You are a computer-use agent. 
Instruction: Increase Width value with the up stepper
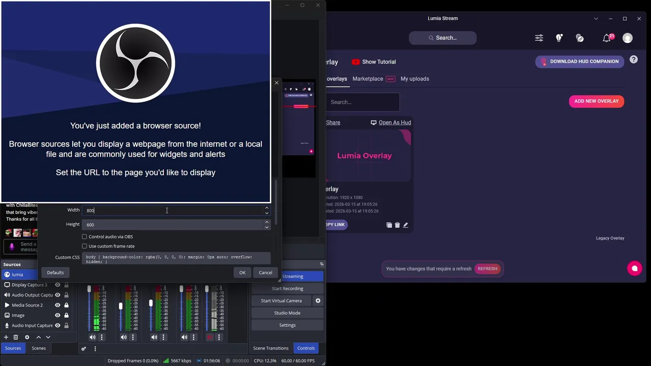click(x=267, y=208)
